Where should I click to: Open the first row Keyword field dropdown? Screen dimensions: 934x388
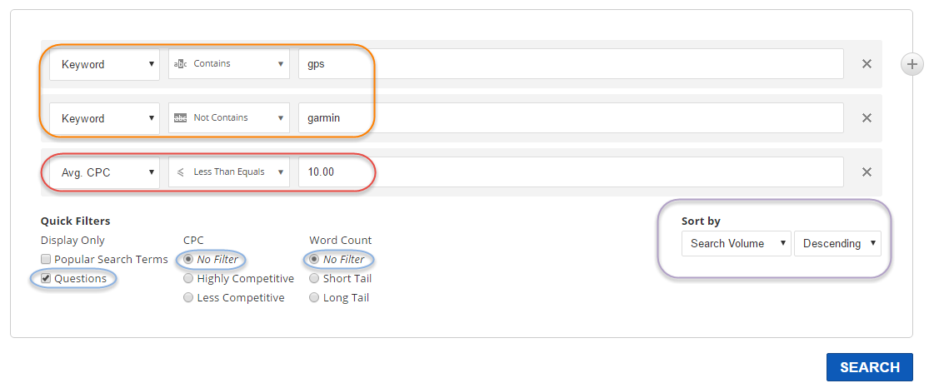point(104,64)
